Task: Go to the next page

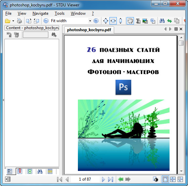Action: (103, 179)
